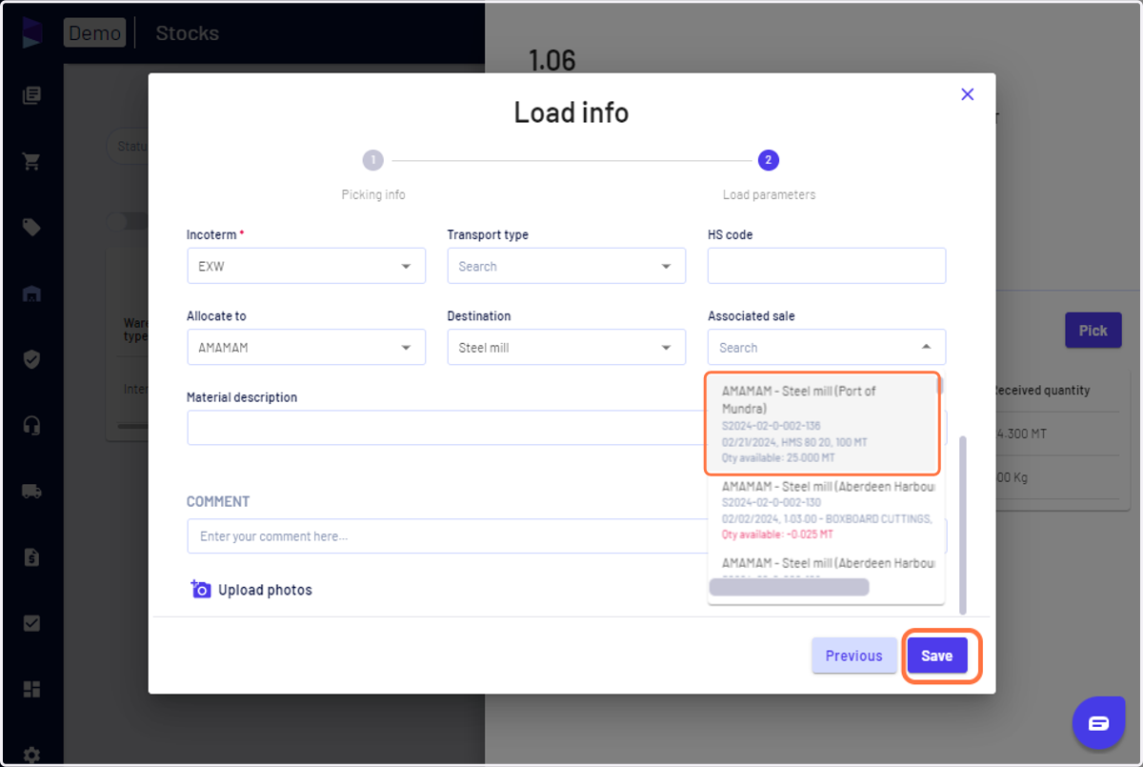Open the truck transport sidebar icon

pyautogui.click(x=31, y=492)
